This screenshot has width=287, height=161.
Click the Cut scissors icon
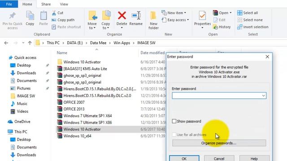point(54,13)
